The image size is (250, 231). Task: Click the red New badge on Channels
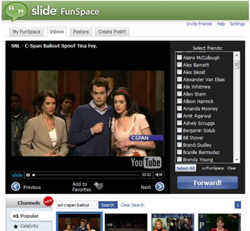(48, 201)
